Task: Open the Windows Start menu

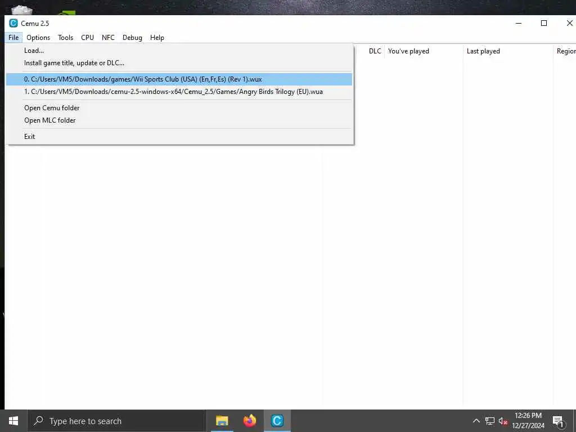Action: pyautogui.click(x=13, y=421)
